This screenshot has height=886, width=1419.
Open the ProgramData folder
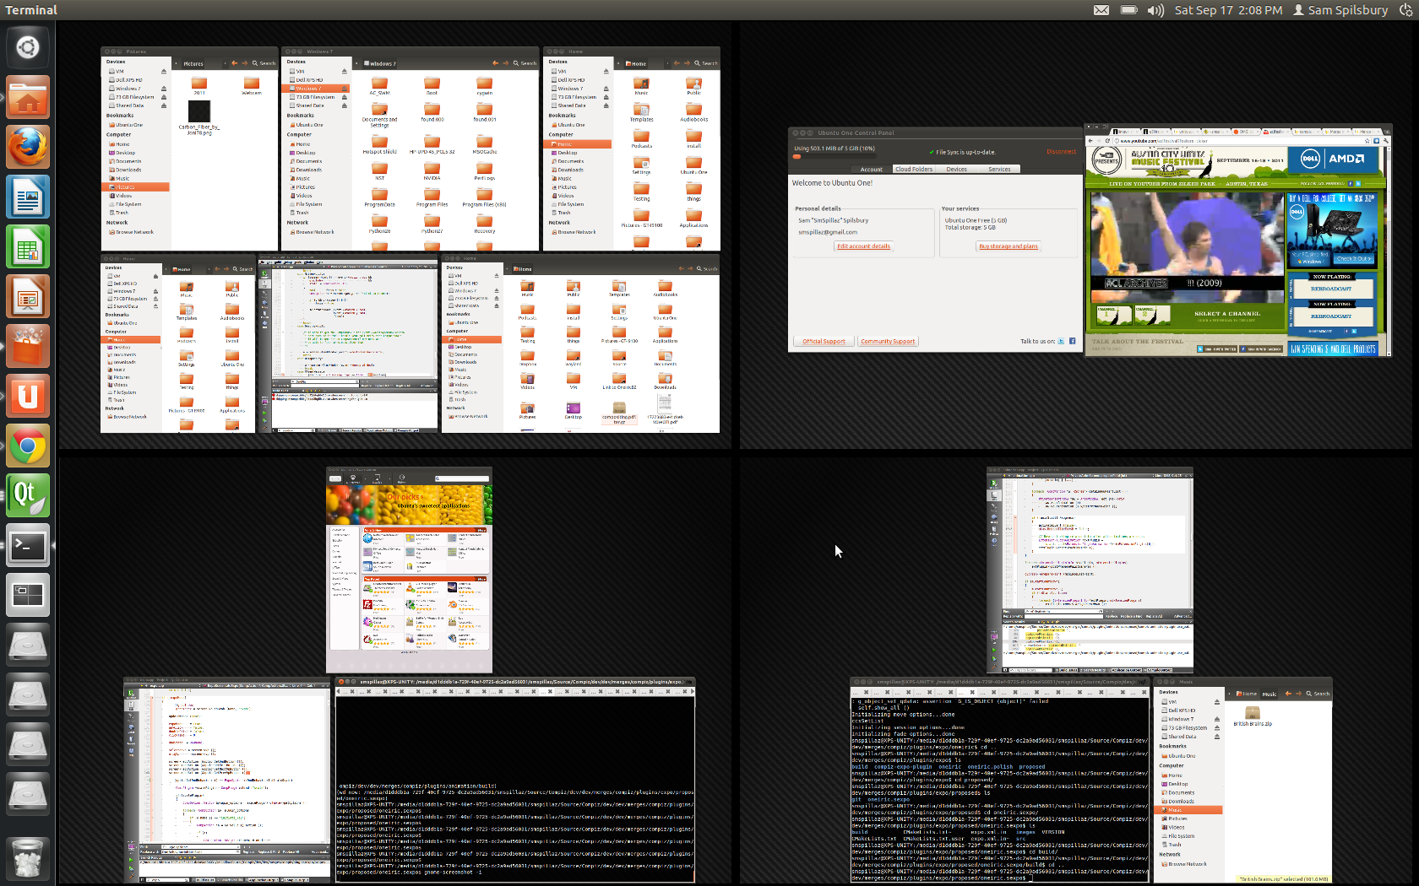click(379, 197)
